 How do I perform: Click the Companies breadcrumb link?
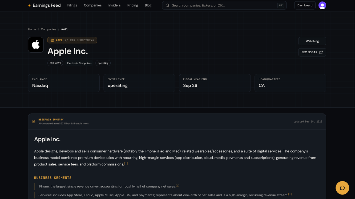[49, 29]
